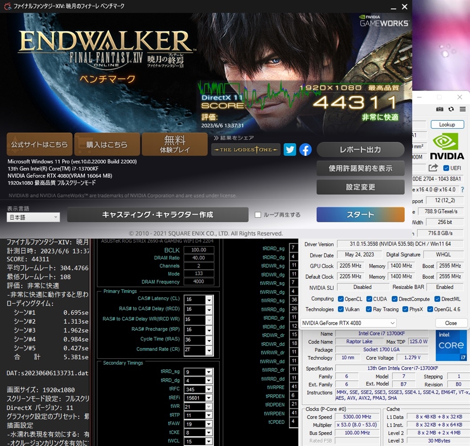Click Max TDP 125.0 W value

[x=419, y=341]
